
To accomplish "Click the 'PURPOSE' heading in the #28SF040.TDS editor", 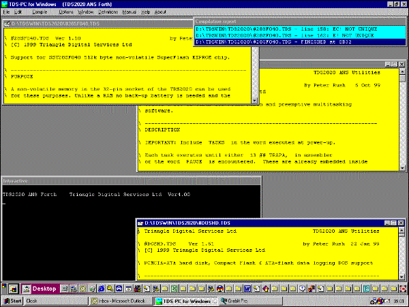I will (x=22, y=76).
